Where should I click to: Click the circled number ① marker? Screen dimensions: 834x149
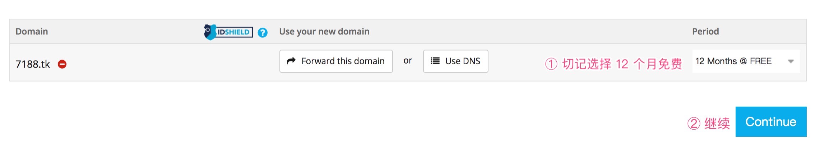point(551,64)
